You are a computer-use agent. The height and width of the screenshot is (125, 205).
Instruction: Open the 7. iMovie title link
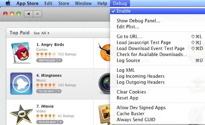tap(45, 106)
